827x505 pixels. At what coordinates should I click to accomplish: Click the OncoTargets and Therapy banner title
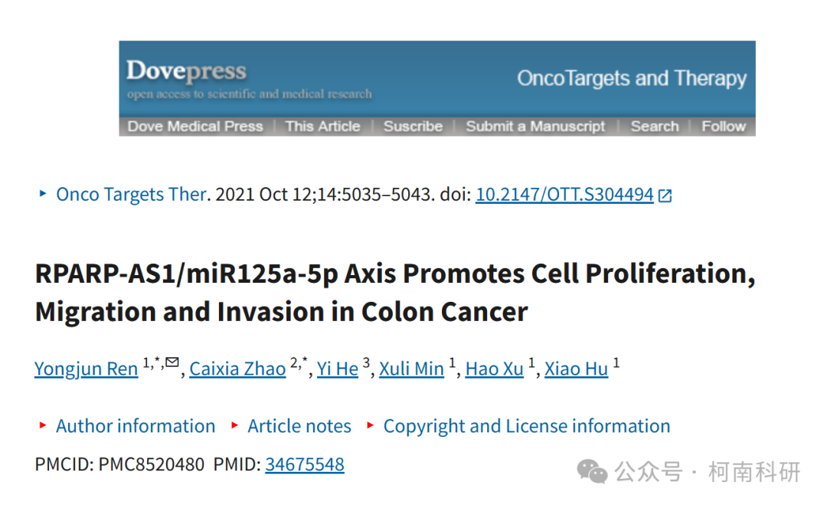point(631,79)
